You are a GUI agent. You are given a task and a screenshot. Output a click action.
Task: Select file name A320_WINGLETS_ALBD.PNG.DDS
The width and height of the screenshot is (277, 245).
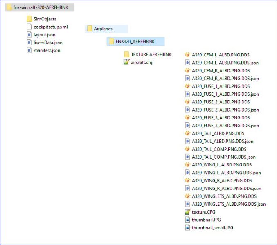(224, 196)
